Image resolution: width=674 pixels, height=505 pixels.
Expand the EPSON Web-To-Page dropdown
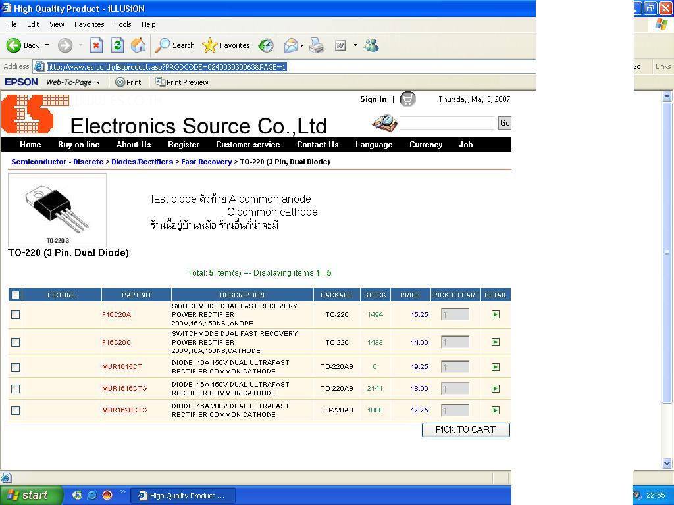[99, 82]
